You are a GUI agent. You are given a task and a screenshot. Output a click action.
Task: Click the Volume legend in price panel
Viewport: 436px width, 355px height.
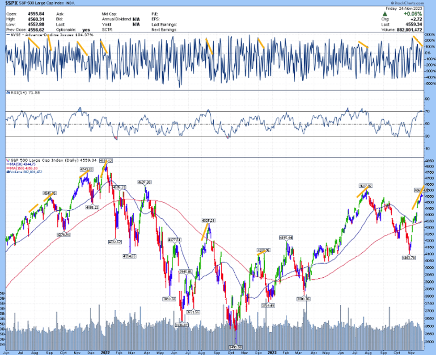coord(25,172)
